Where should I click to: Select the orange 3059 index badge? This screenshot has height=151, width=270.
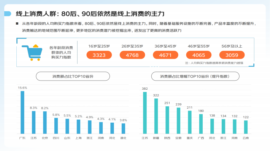232,55
